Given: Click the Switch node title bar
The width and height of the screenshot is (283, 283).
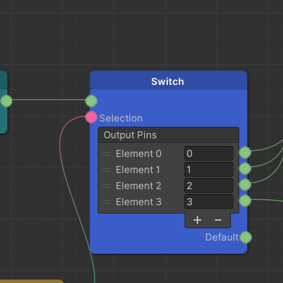Looking at the screenshot, I should click(169, 80).
